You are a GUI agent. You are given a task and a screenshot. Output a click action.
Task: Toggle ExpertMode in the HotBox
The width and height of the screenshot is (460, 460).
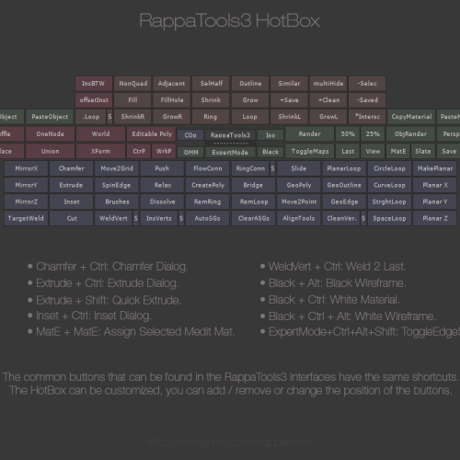point(230,152)
